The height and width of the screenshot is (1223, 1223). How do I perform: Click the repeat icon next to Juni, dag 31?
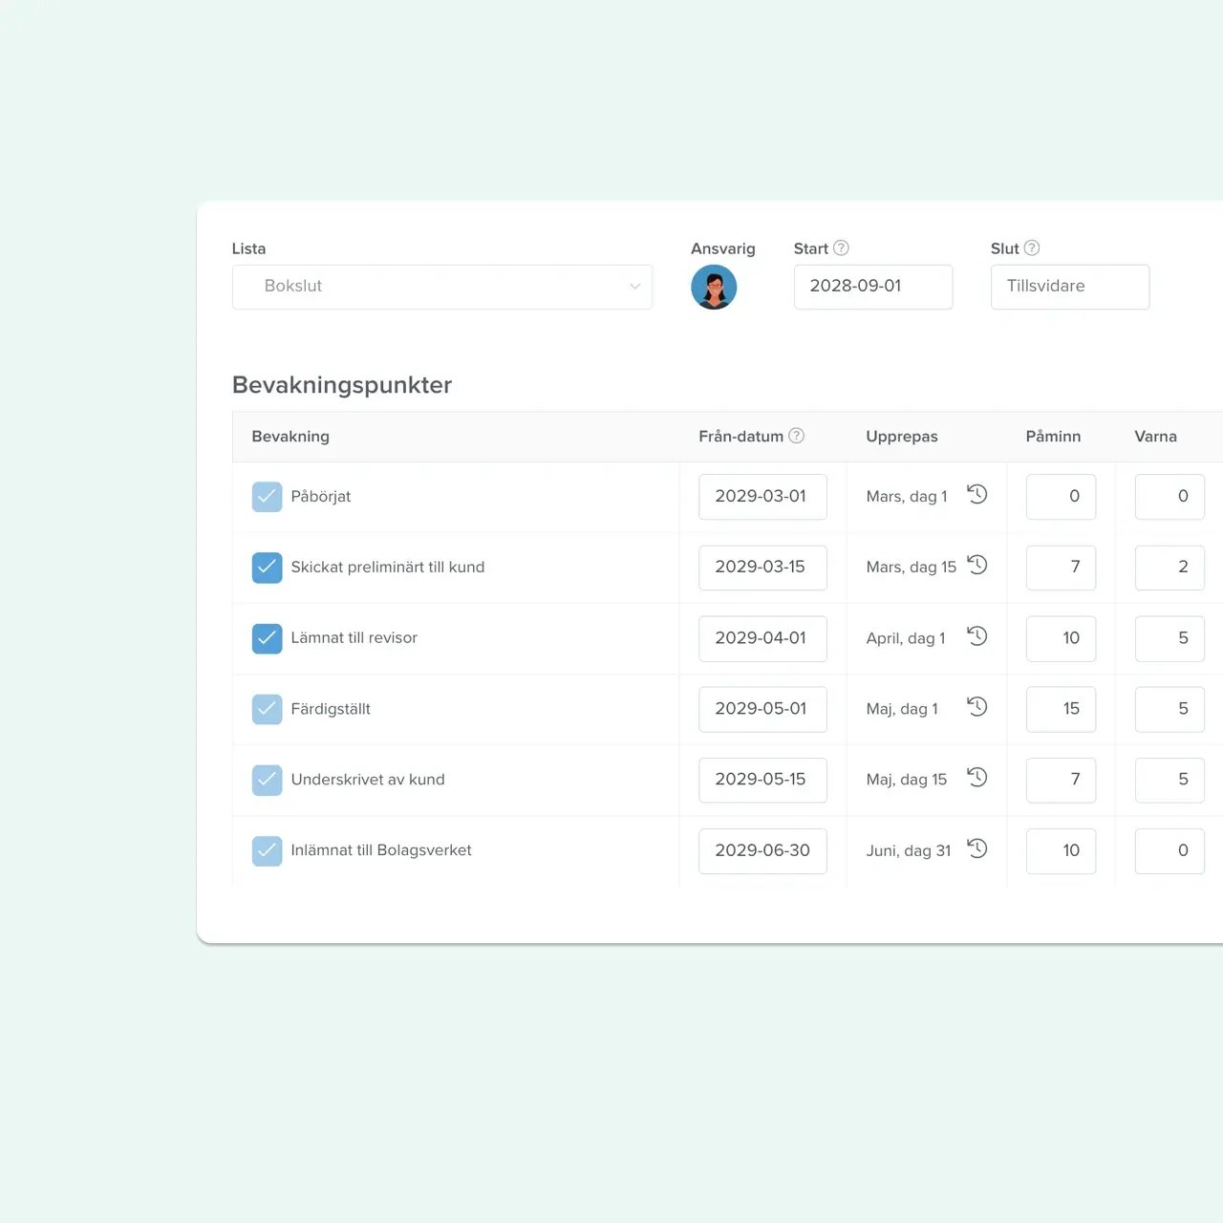pos(976,848)
